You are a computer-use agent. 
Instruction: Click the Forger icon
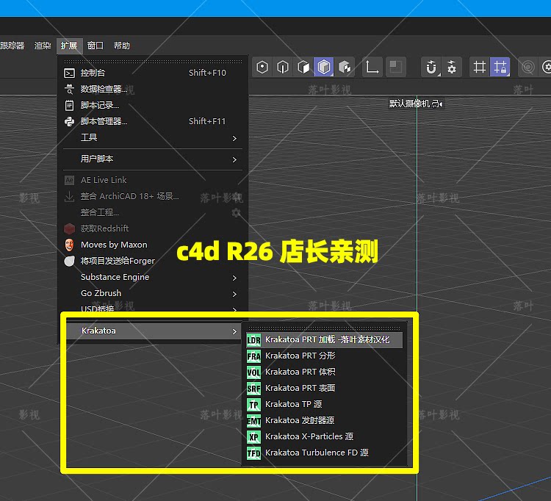tap(69, 261)
